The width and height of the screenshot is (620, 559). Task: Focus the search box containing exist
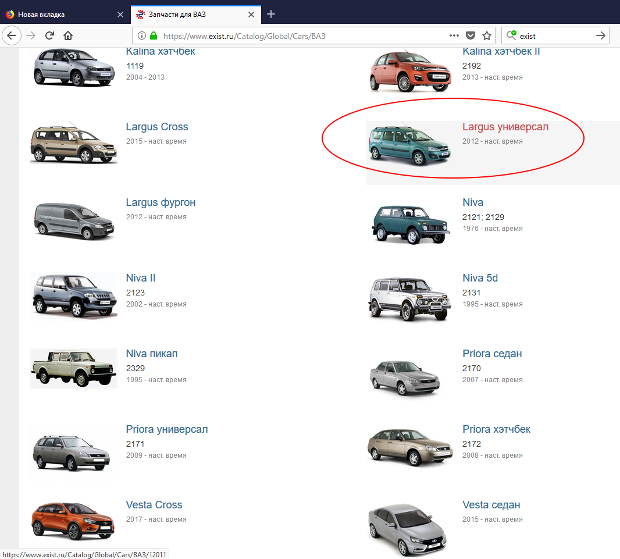pyautogui.click(x=555, y=36)
